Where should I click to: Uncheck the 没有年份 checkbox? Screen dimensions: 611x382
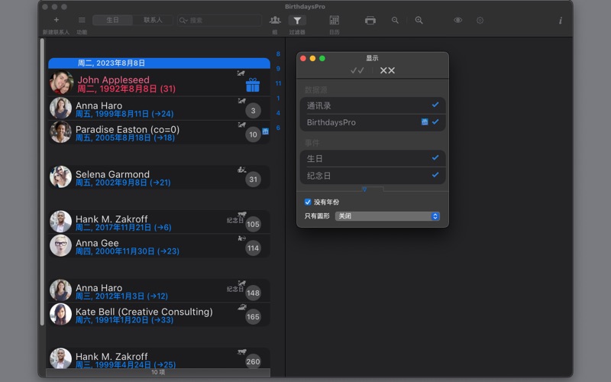pos(308,202)
